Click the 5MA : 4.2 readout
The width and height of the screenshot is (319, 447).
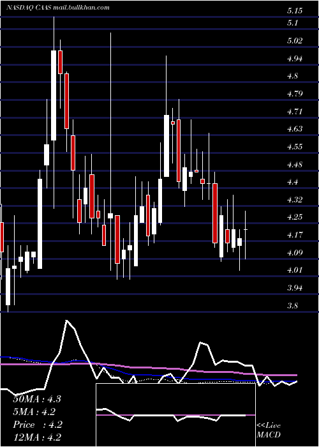(34, 412)
